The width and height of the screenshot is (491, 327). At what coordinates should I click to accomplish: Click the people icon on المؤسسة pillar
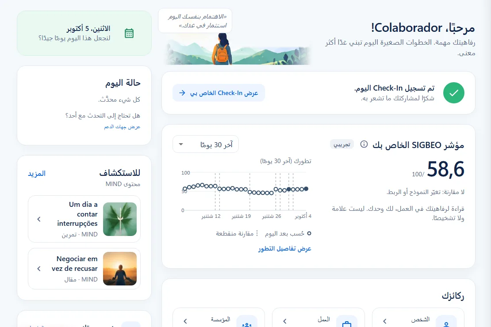pyautogui.click(x=247, y=324)
